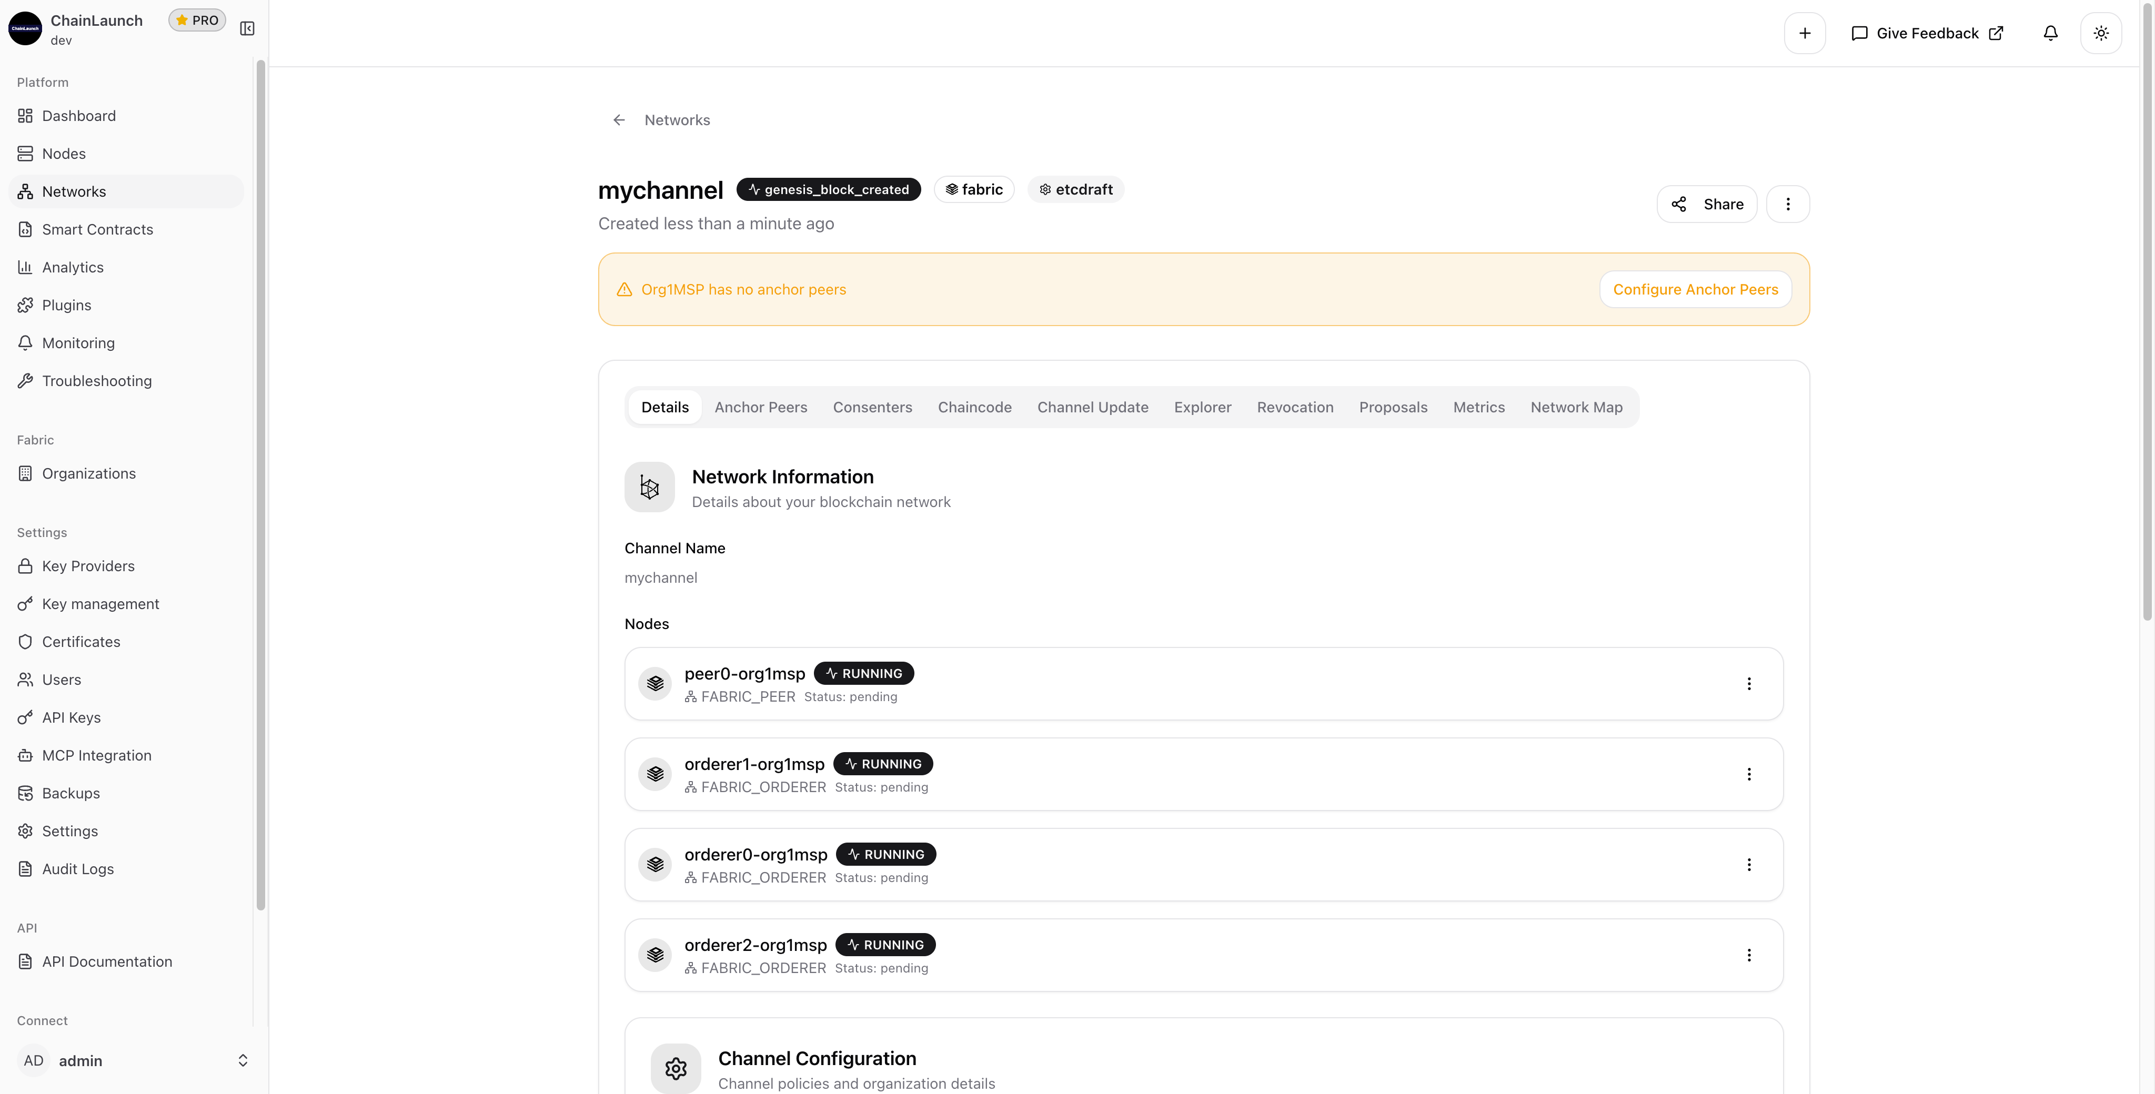This screenshot has width=2155, height=1094.
Task: Switch to the Network Map tab
Action: [1576, 407]
